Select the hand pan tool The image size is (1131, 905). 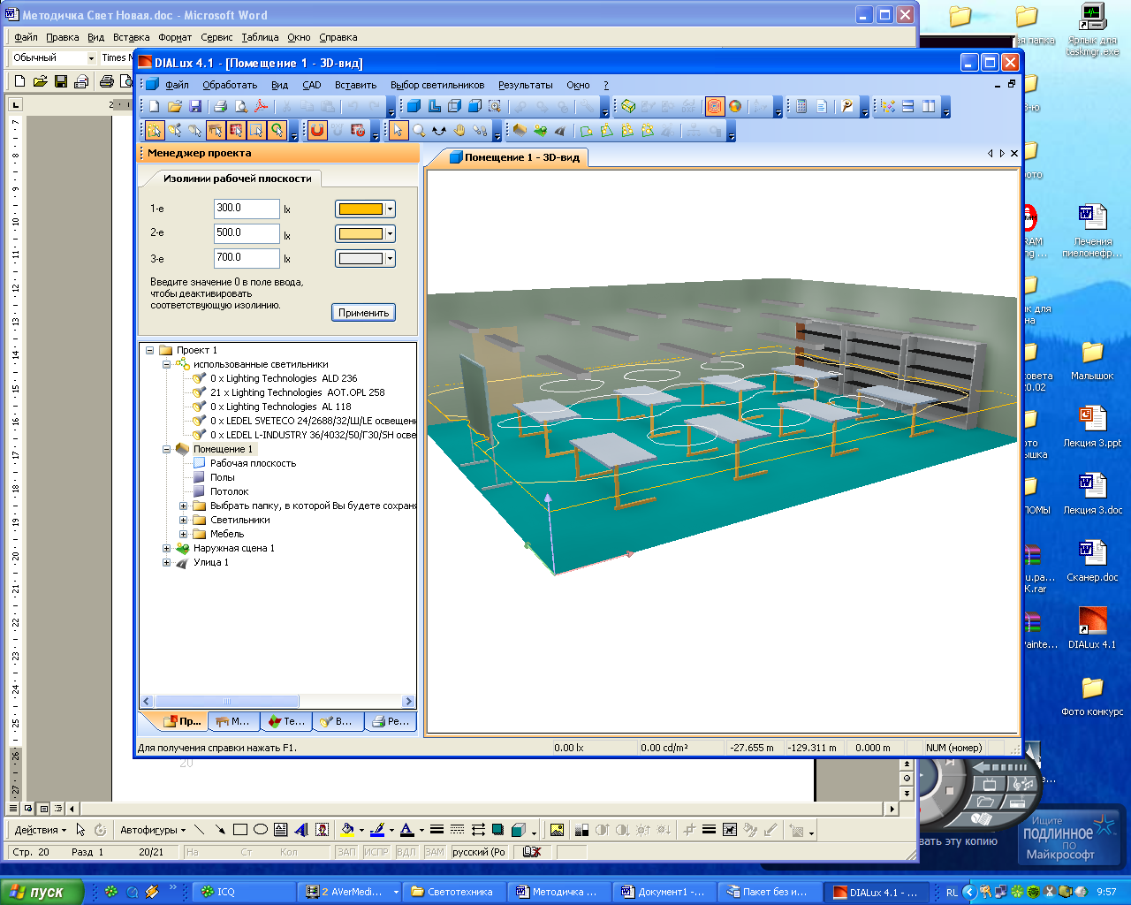(x=459, y=131)
